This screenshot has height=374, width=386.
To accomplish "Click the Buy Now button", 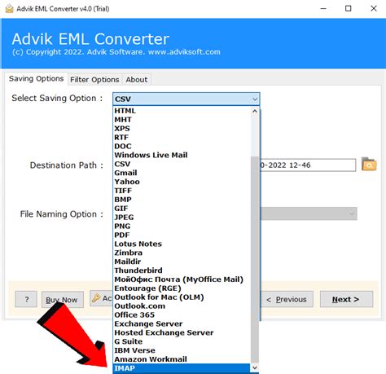I will click(x=63, y=300).
